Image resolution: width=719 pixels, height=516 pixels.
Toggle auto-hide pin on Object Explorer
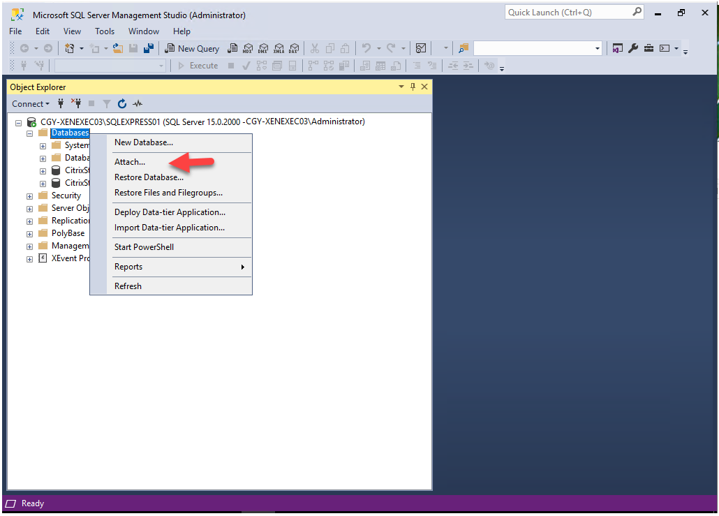413,87
